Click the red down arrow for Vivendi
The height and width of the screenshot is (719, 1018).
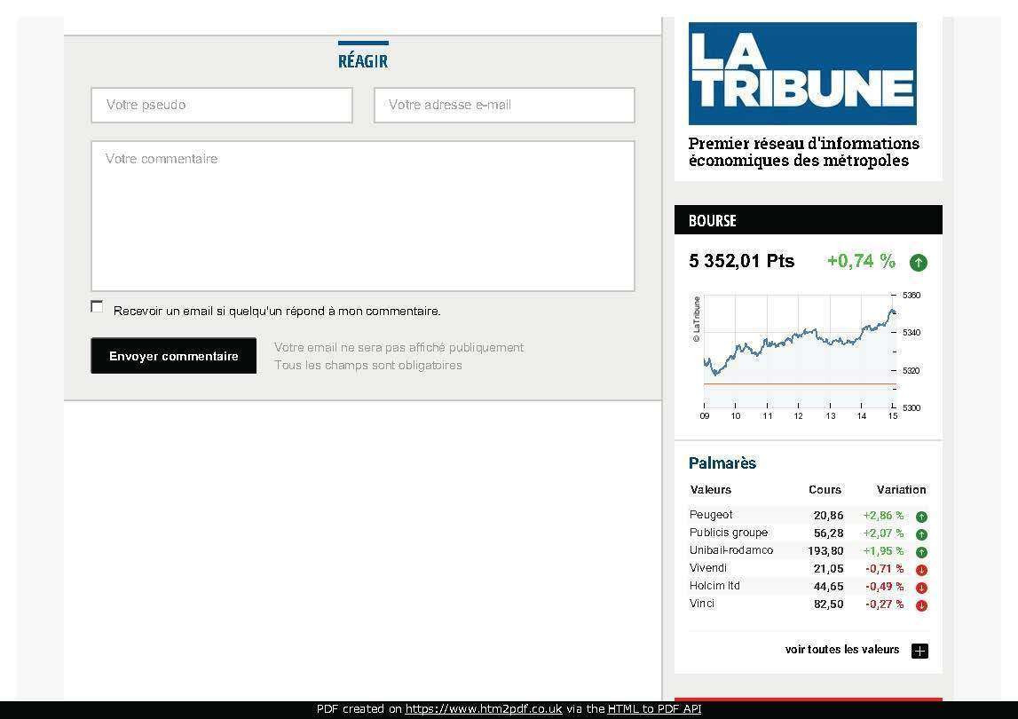pyautogui.click(x=921, y=570)
